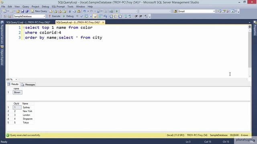
Task: Click the Activity Monitor icon
Action: pos(111,11)
